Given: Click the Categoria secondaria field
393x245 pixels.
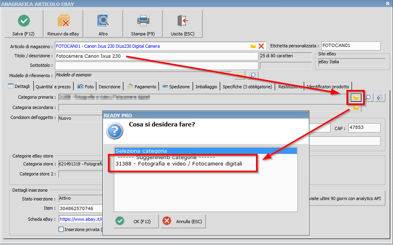Looking at the screenshot, I should click(x=204, y=108).
